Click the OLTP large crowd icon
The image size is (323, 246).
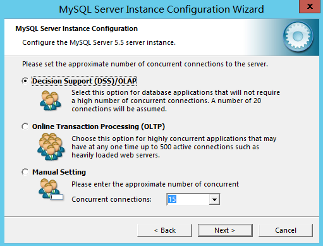[51, 147]
